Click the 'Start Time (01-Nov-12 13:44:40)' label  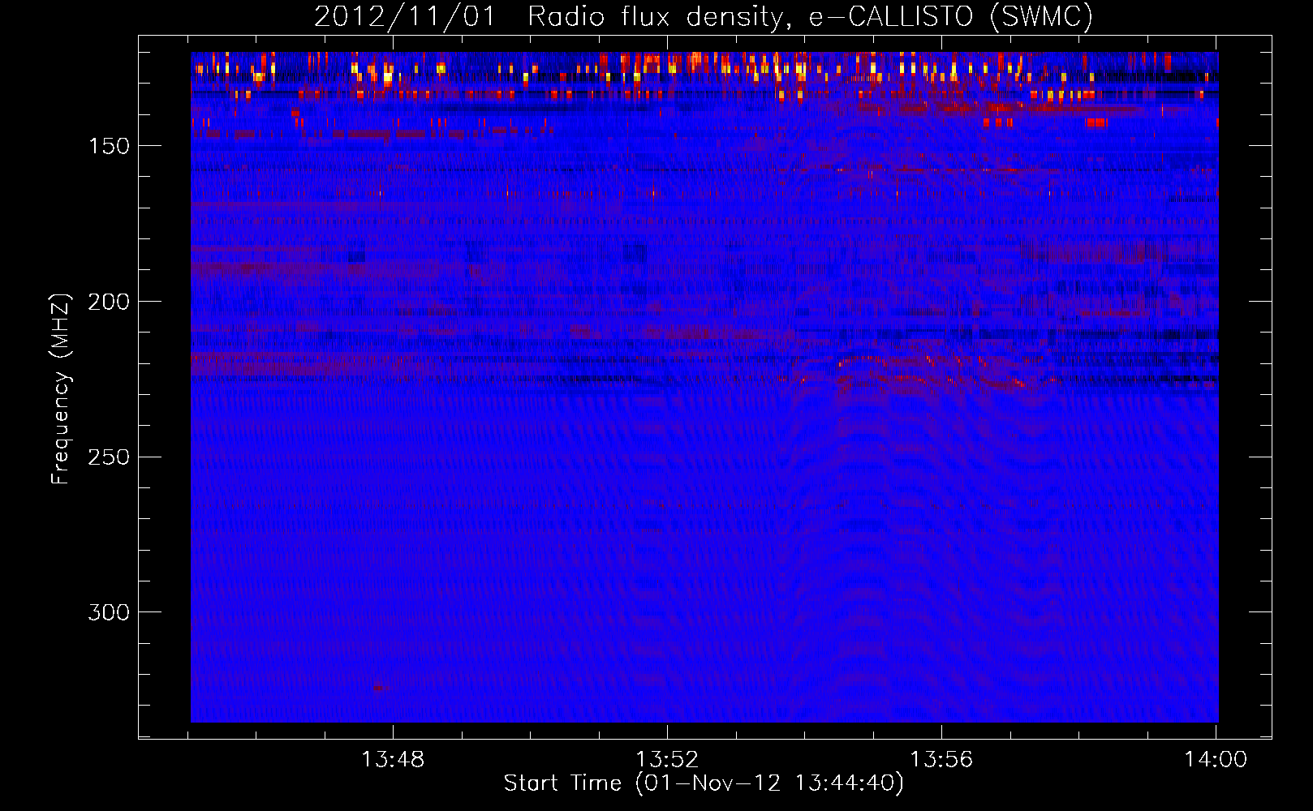pos(704,783)
